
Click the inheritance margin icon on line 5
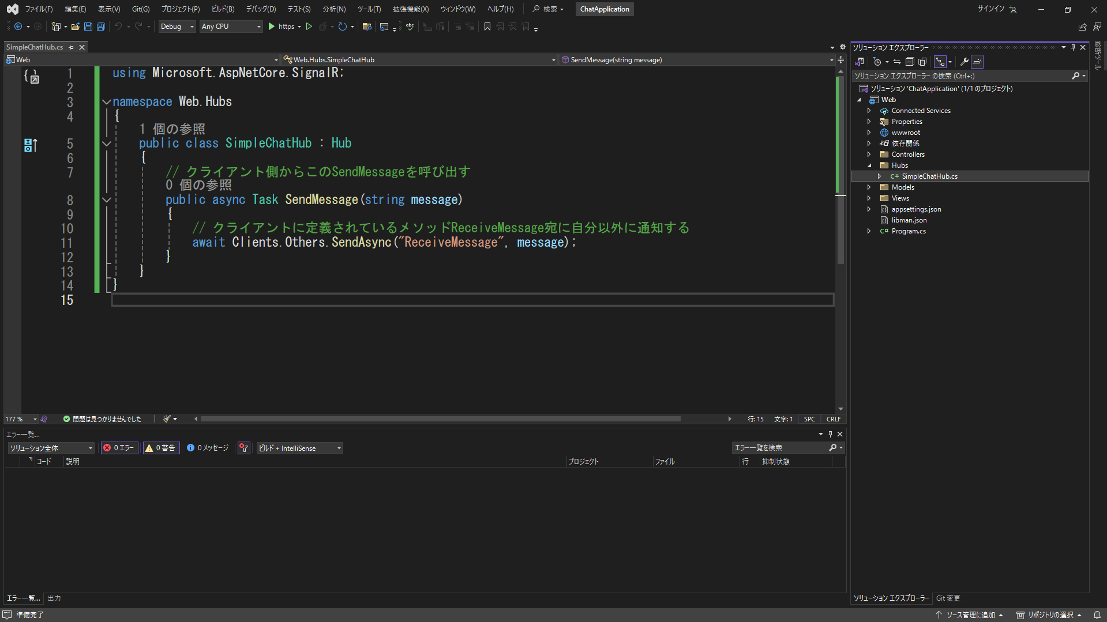coord(31,145)
